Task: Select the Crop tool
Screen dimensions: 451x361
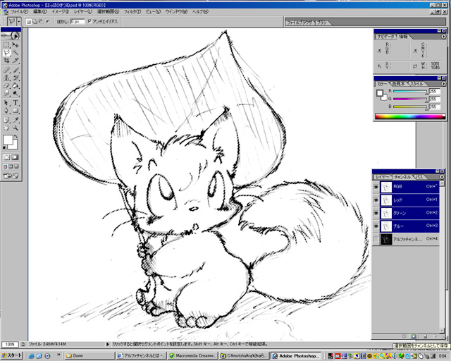Action: coord(6,61)
